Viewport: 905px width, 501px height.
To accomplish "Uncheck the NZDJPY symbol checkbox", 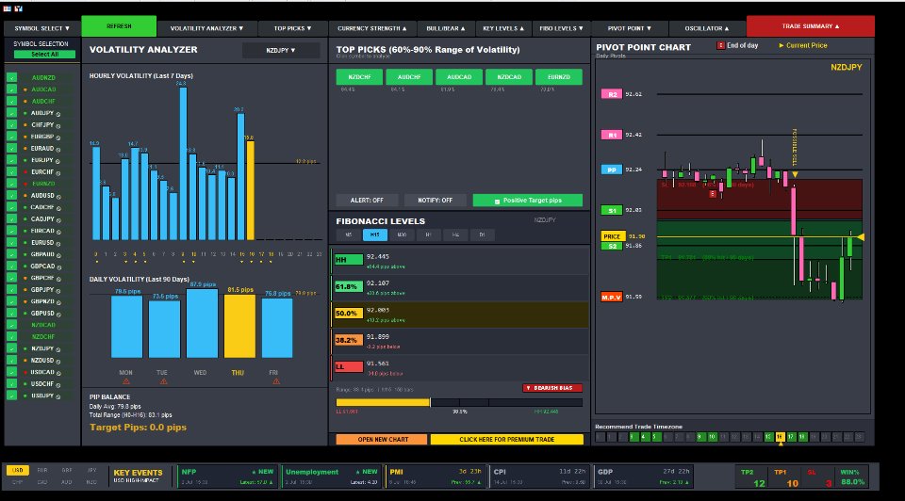I will click(11, 348).
